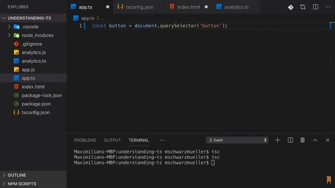Click the index.html HTML5 icon in explorer
This screenshot has width=335, height=188.
16,87
